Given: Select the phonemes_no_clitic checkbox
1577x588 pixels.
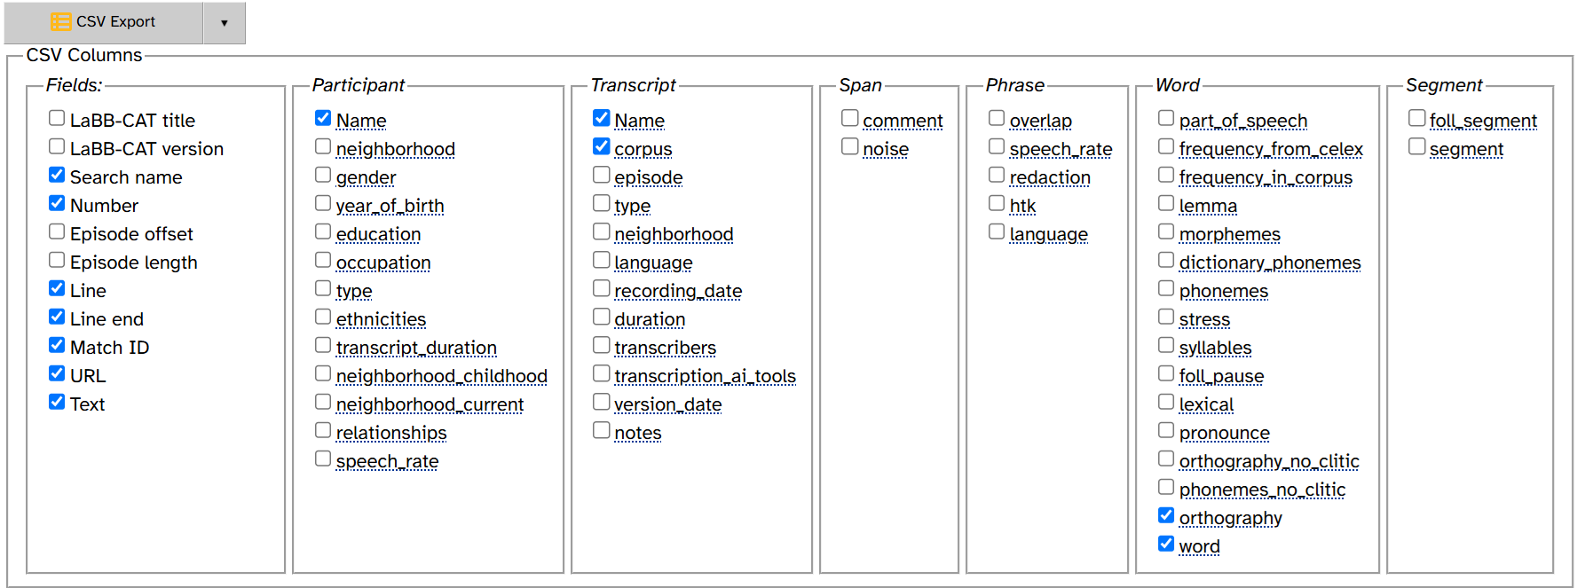Looking at the screenshot, I should pyautogui.click(x=1166, y=487).
